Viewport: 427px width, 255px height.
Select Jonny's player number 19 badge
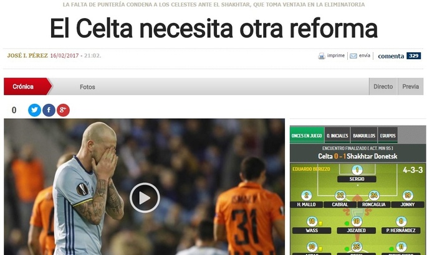pyautogui.click(x=408, y=195)
